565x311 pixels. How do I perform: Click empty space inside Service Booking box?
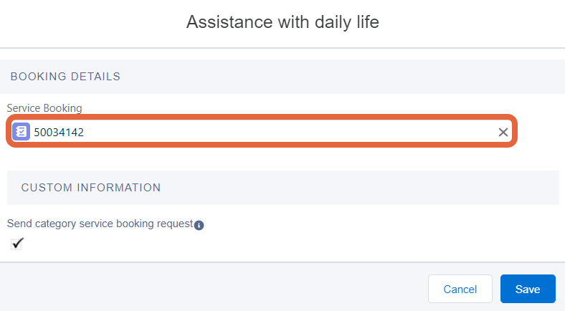click(x=288, y=132)
